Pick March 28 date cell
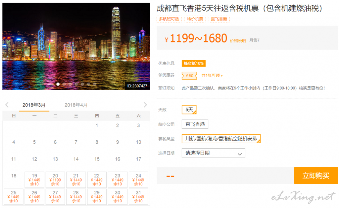This screenshot has height=208, width=339. pyautogui.click(x=76, y=196)
